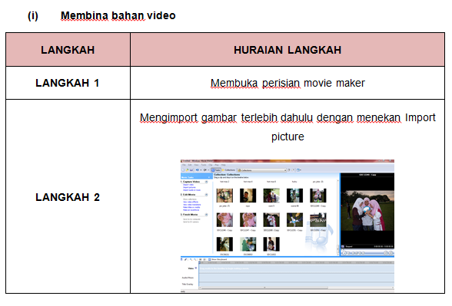Screen dimensions: 452x306
Task: Switch to the Collections pane button
Action: [x=228, y=170]
